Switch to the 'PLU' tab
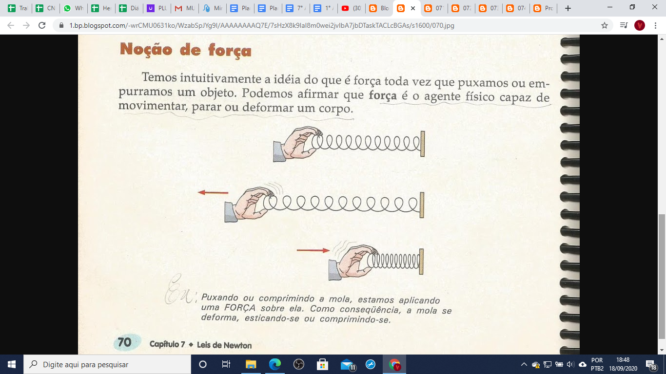 point(157,8)
